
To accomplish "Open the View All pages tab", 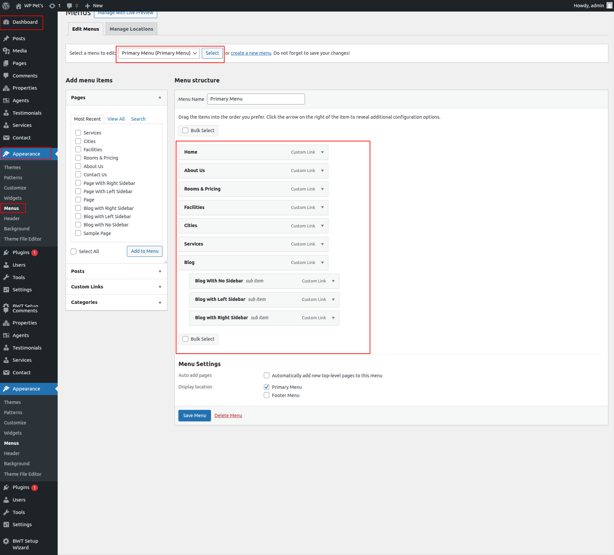I will click(116, 119).
